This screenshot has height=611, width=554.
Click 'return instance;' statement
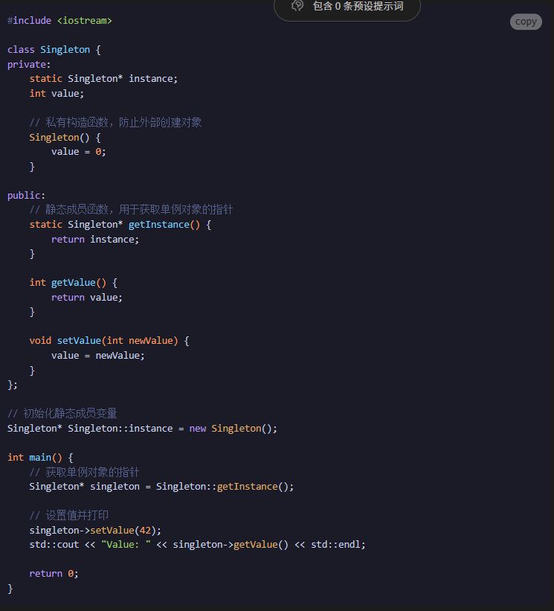click(x=95, y=239)
